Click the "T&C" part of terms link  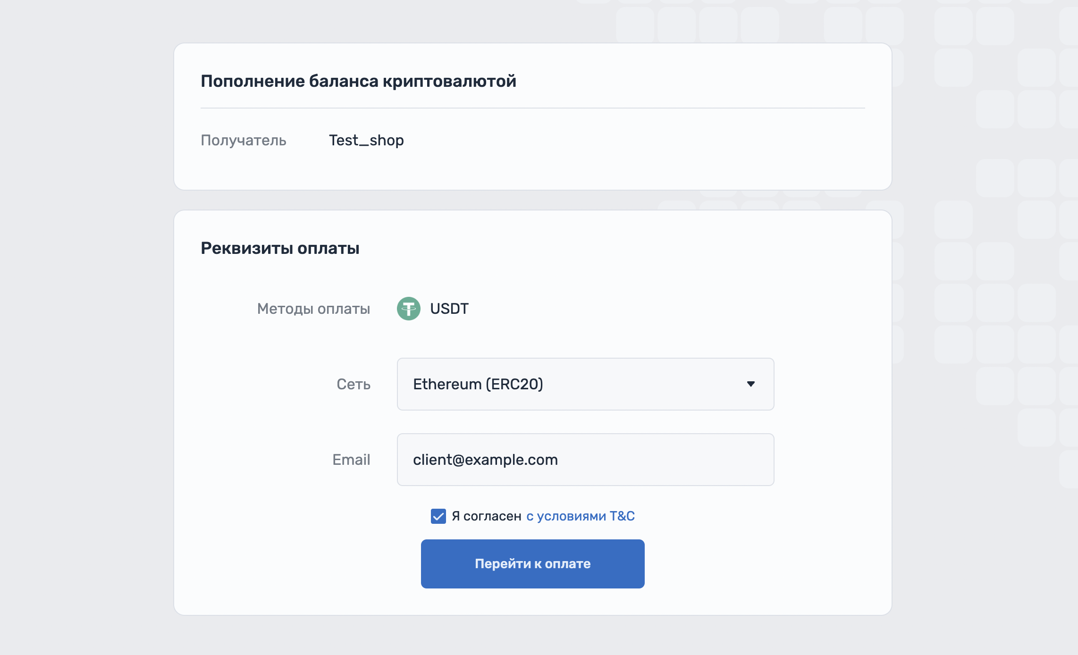pos(622,516)
